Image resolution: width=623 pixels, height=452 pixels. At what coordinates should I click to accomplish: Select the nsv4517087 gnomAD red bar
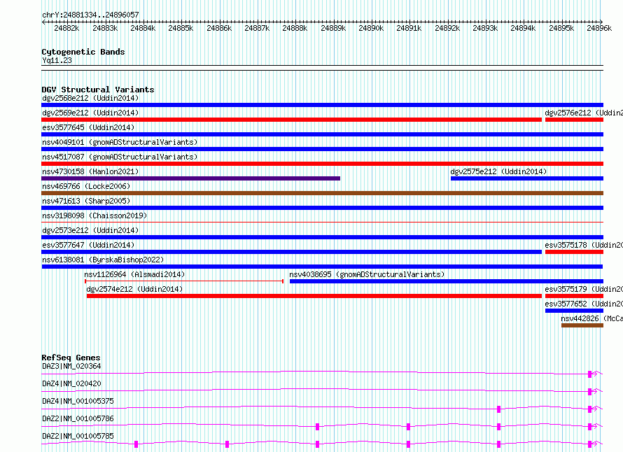click(322, 164)
